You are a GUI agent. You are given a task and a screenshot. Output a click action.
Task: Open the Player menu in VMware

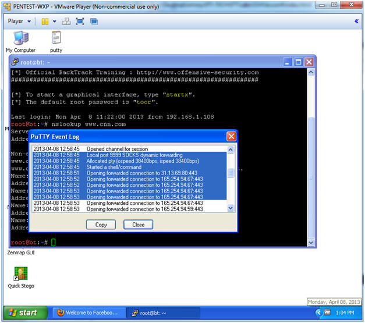pos(19,21)
